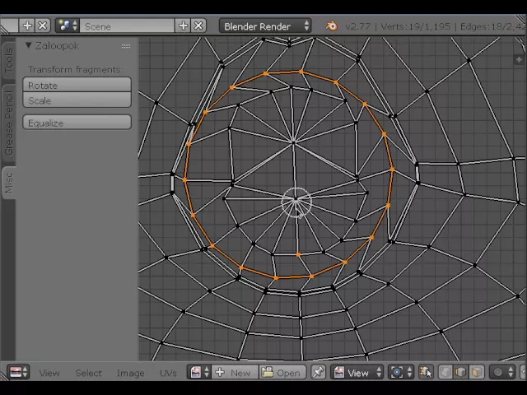Click the Verts count statistic in header
This screenshot has width=527, height=395.
(415, 26)
